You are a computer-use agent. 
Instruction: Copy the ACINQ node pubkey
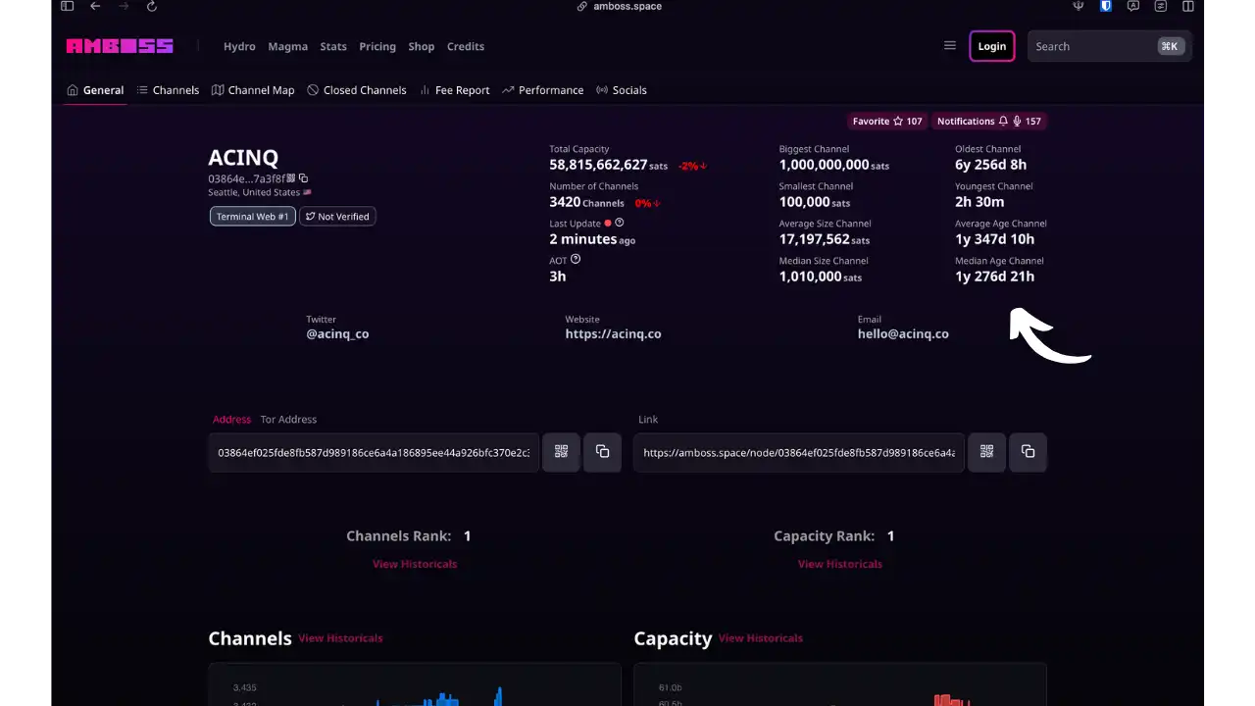click(x=304, y=178)
